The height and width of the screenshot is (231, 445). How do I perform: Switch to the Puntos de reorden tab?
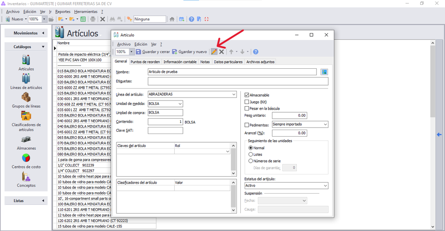click(145, 62)
